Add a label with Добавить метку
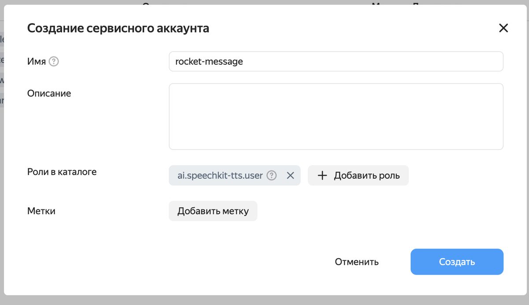 point(213,211)
